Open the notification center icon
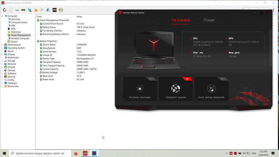Screen dimensions: 279x157 273,153
